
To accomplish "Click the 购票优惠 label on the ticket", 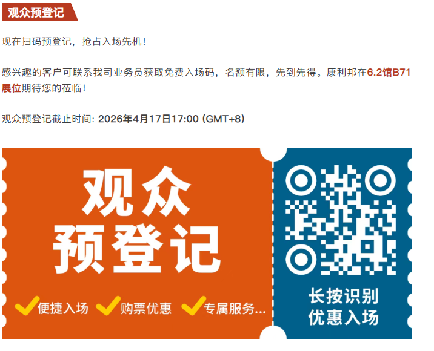I will coord(146,308).
